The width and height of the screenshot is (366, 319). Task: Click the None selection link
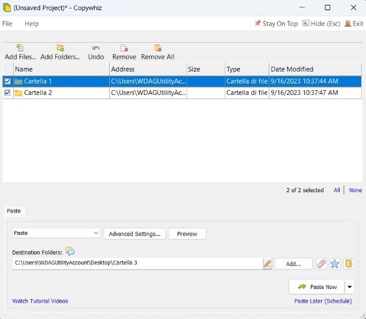tap(355, 190)
